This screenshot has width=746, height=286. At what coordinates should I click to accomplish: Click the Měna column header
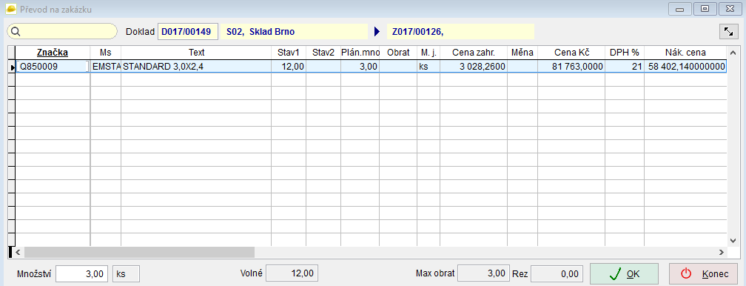coord(522,53)
